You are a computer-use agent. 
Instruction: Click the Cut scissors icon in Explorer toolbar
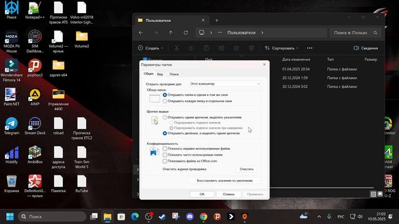coord(176,48)
